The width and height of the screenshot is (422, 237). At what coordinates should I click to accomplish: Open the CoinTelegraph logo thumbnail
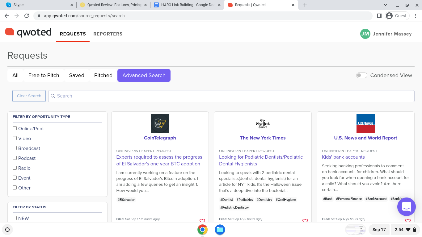[160, 123]
